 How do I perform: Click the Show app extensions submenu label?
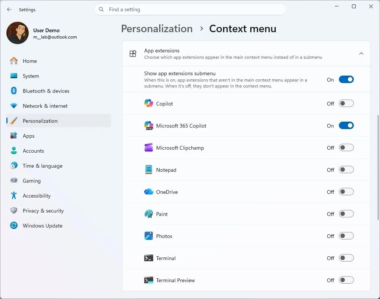[x=180, y=73]
